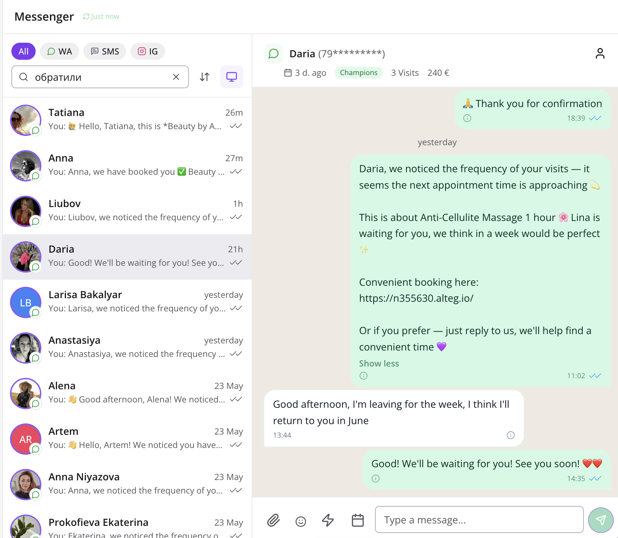Open Liubov's conversation
The width and height of the screenshot is (618, 538).
(x=127, y=211)
